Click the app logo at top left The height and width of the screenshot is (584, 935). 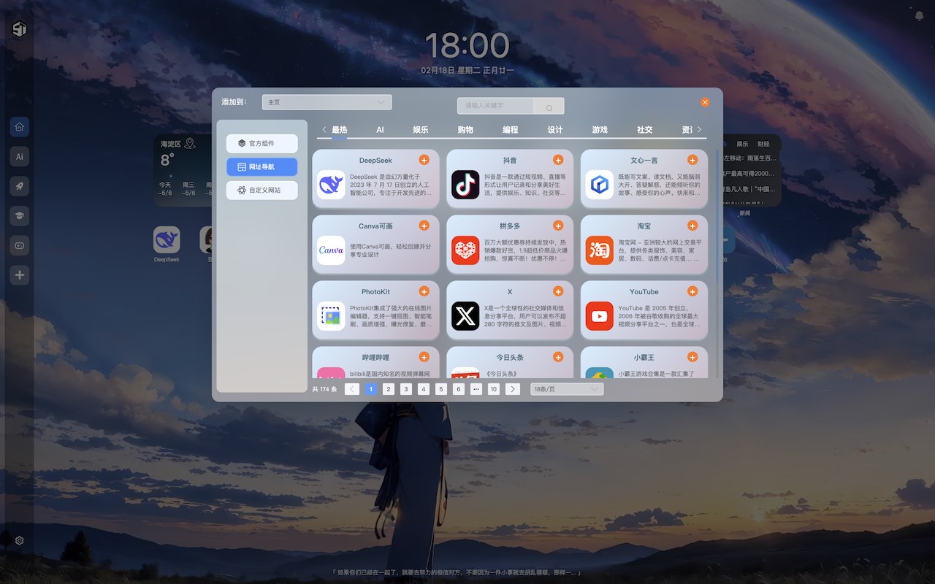[20, 28]
